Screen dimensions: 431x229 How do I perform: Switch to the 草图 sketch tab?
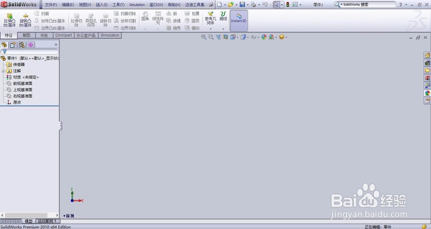point(26,35)
